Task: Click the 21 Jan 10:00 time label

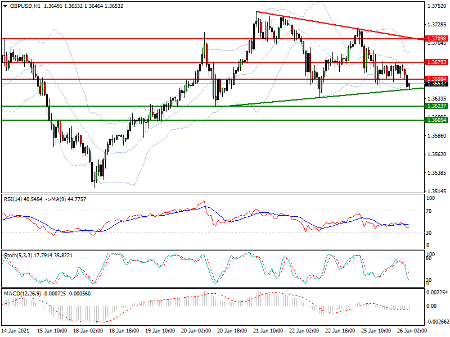Action: [268, 330]
